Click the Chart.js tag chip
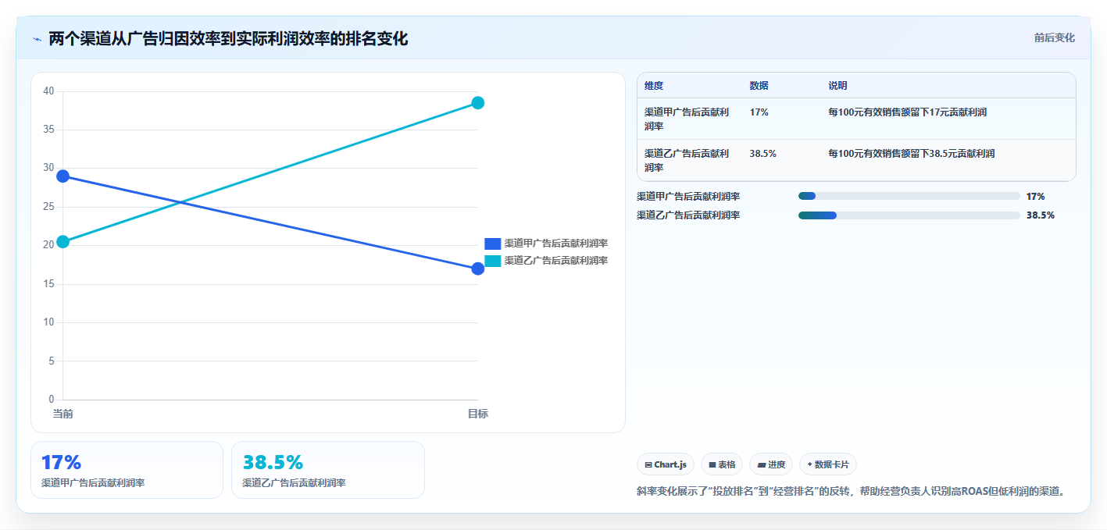Image resolution: width=1107 pixels, height=530 pixels. pyautogui.click(x=666, y=464)
